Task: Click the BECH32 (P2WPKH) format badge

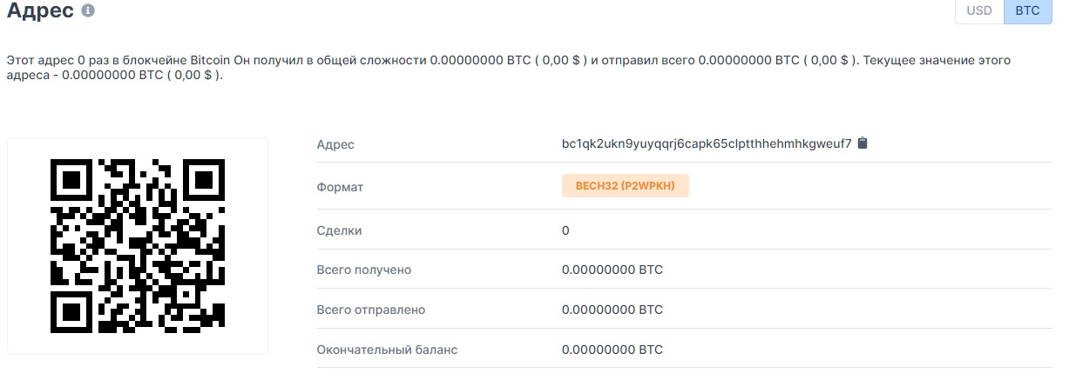Action: click(625, 186)
